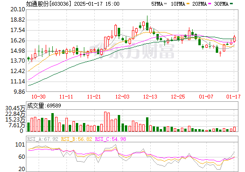Select the RSI_C:54.98 indicator label
This screenshot has width=245, height=172.
[111, 139]
